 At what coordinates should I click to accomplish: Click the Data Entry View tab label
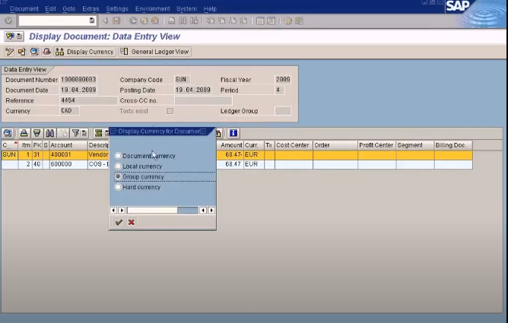(x=25, y=70)
